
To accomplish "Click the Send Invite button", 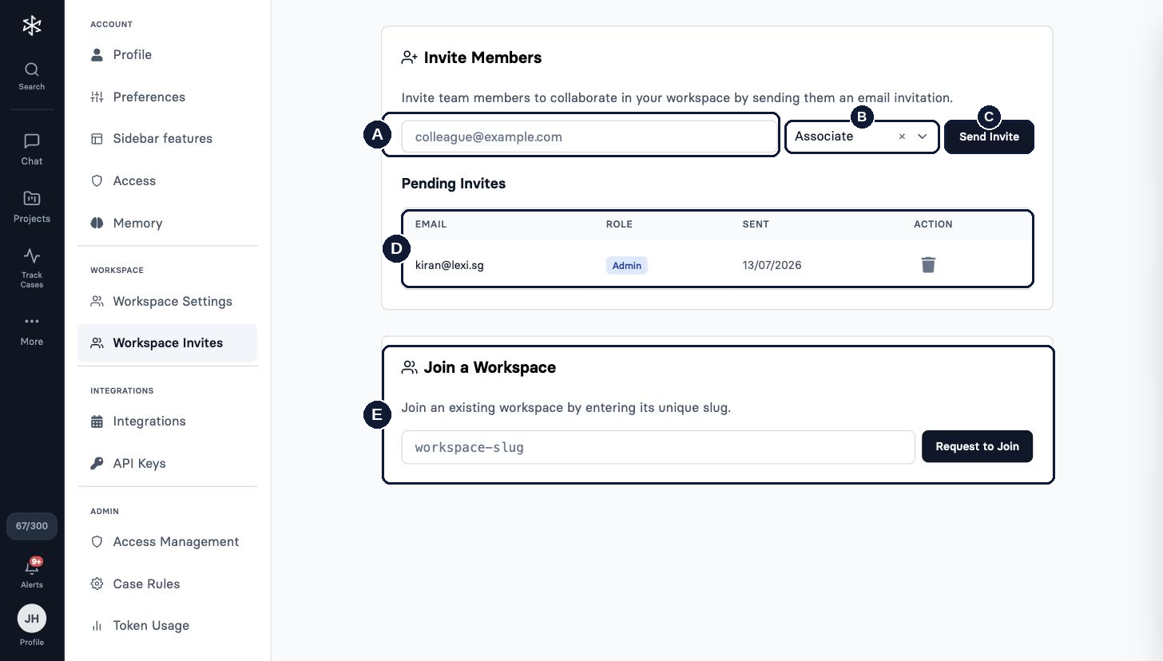I will pyautogui.click(x=989, y=137).
